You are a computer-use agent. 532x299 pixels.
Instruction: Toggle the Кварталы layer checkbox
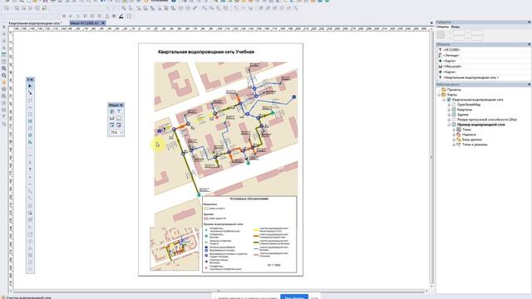click(454, 110)
